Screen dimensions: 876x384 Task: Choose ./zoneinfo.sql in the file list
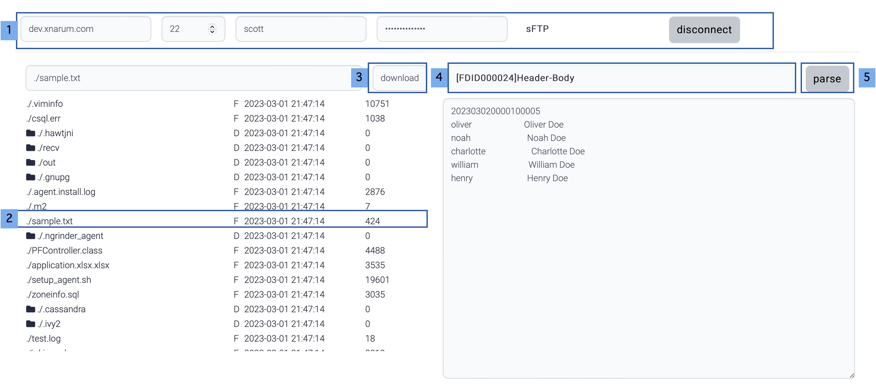click(x=53, y=295)
